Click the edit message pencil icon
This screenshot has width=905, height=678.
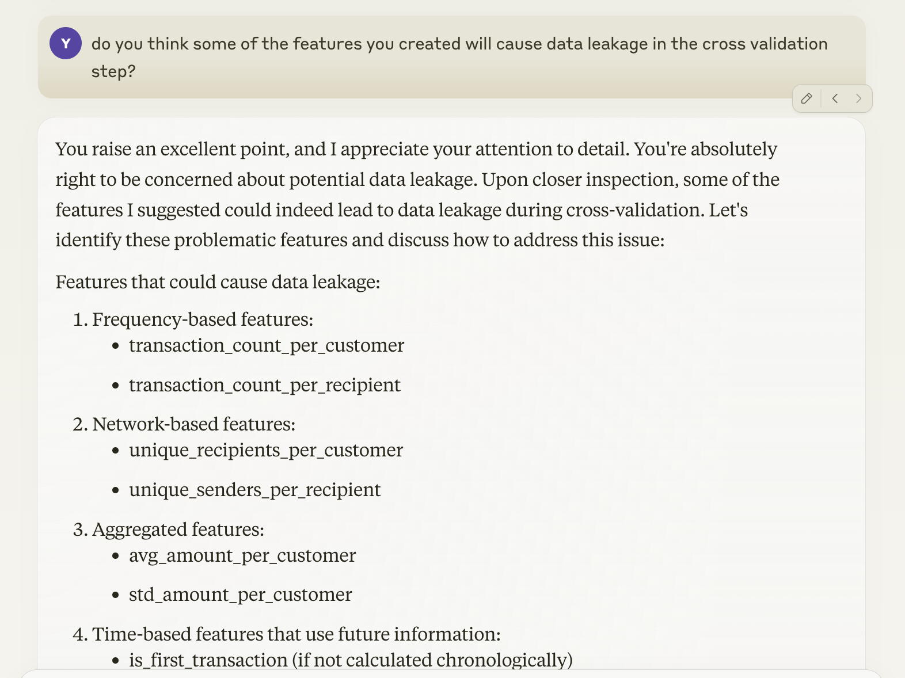(807, 98)
